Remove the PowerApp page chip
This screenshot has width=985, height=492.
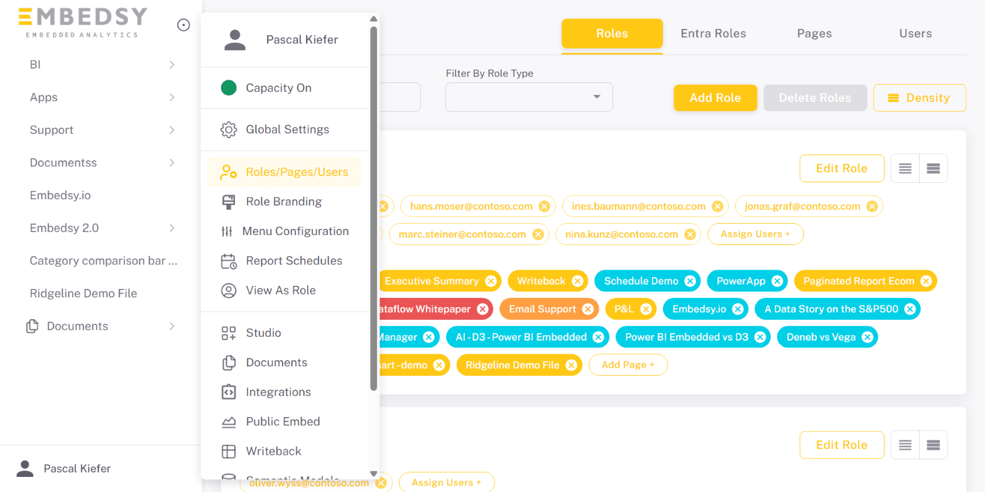click(x=777, y=281)
